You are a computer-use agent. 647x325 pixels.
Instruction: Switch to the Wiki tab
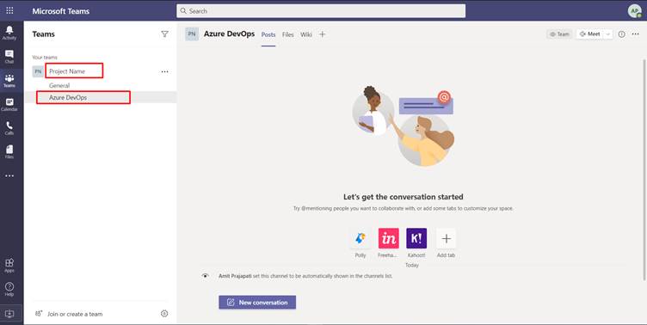point(306,34)
